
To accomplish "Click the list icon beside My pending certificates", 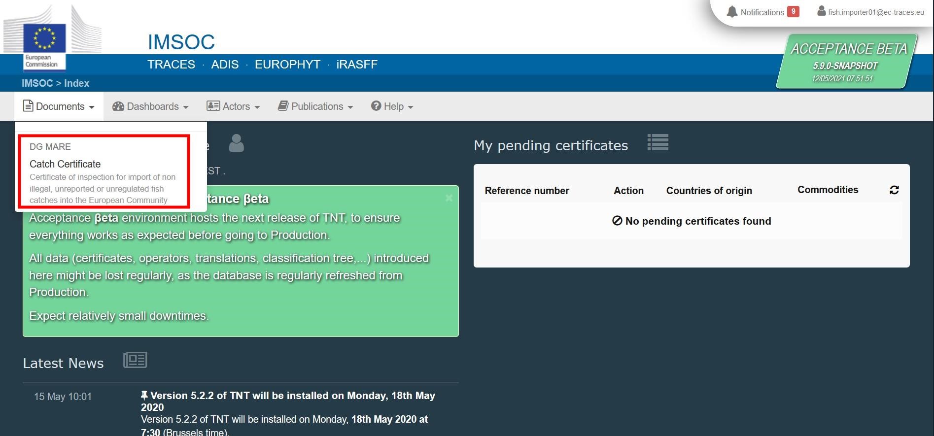I will click(658, 142).
